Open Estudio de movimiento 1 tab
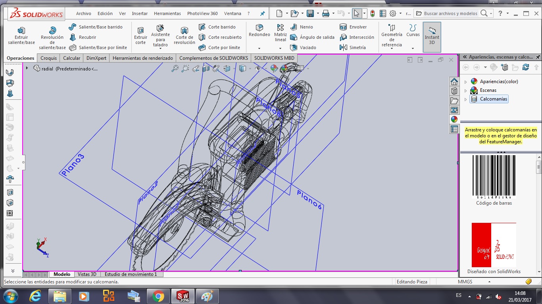This screenshot has height=304, width=542. [131, 274]
